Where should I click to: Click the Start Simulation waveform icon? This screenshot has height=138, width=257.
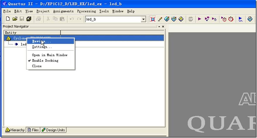(x=240, y=19)
